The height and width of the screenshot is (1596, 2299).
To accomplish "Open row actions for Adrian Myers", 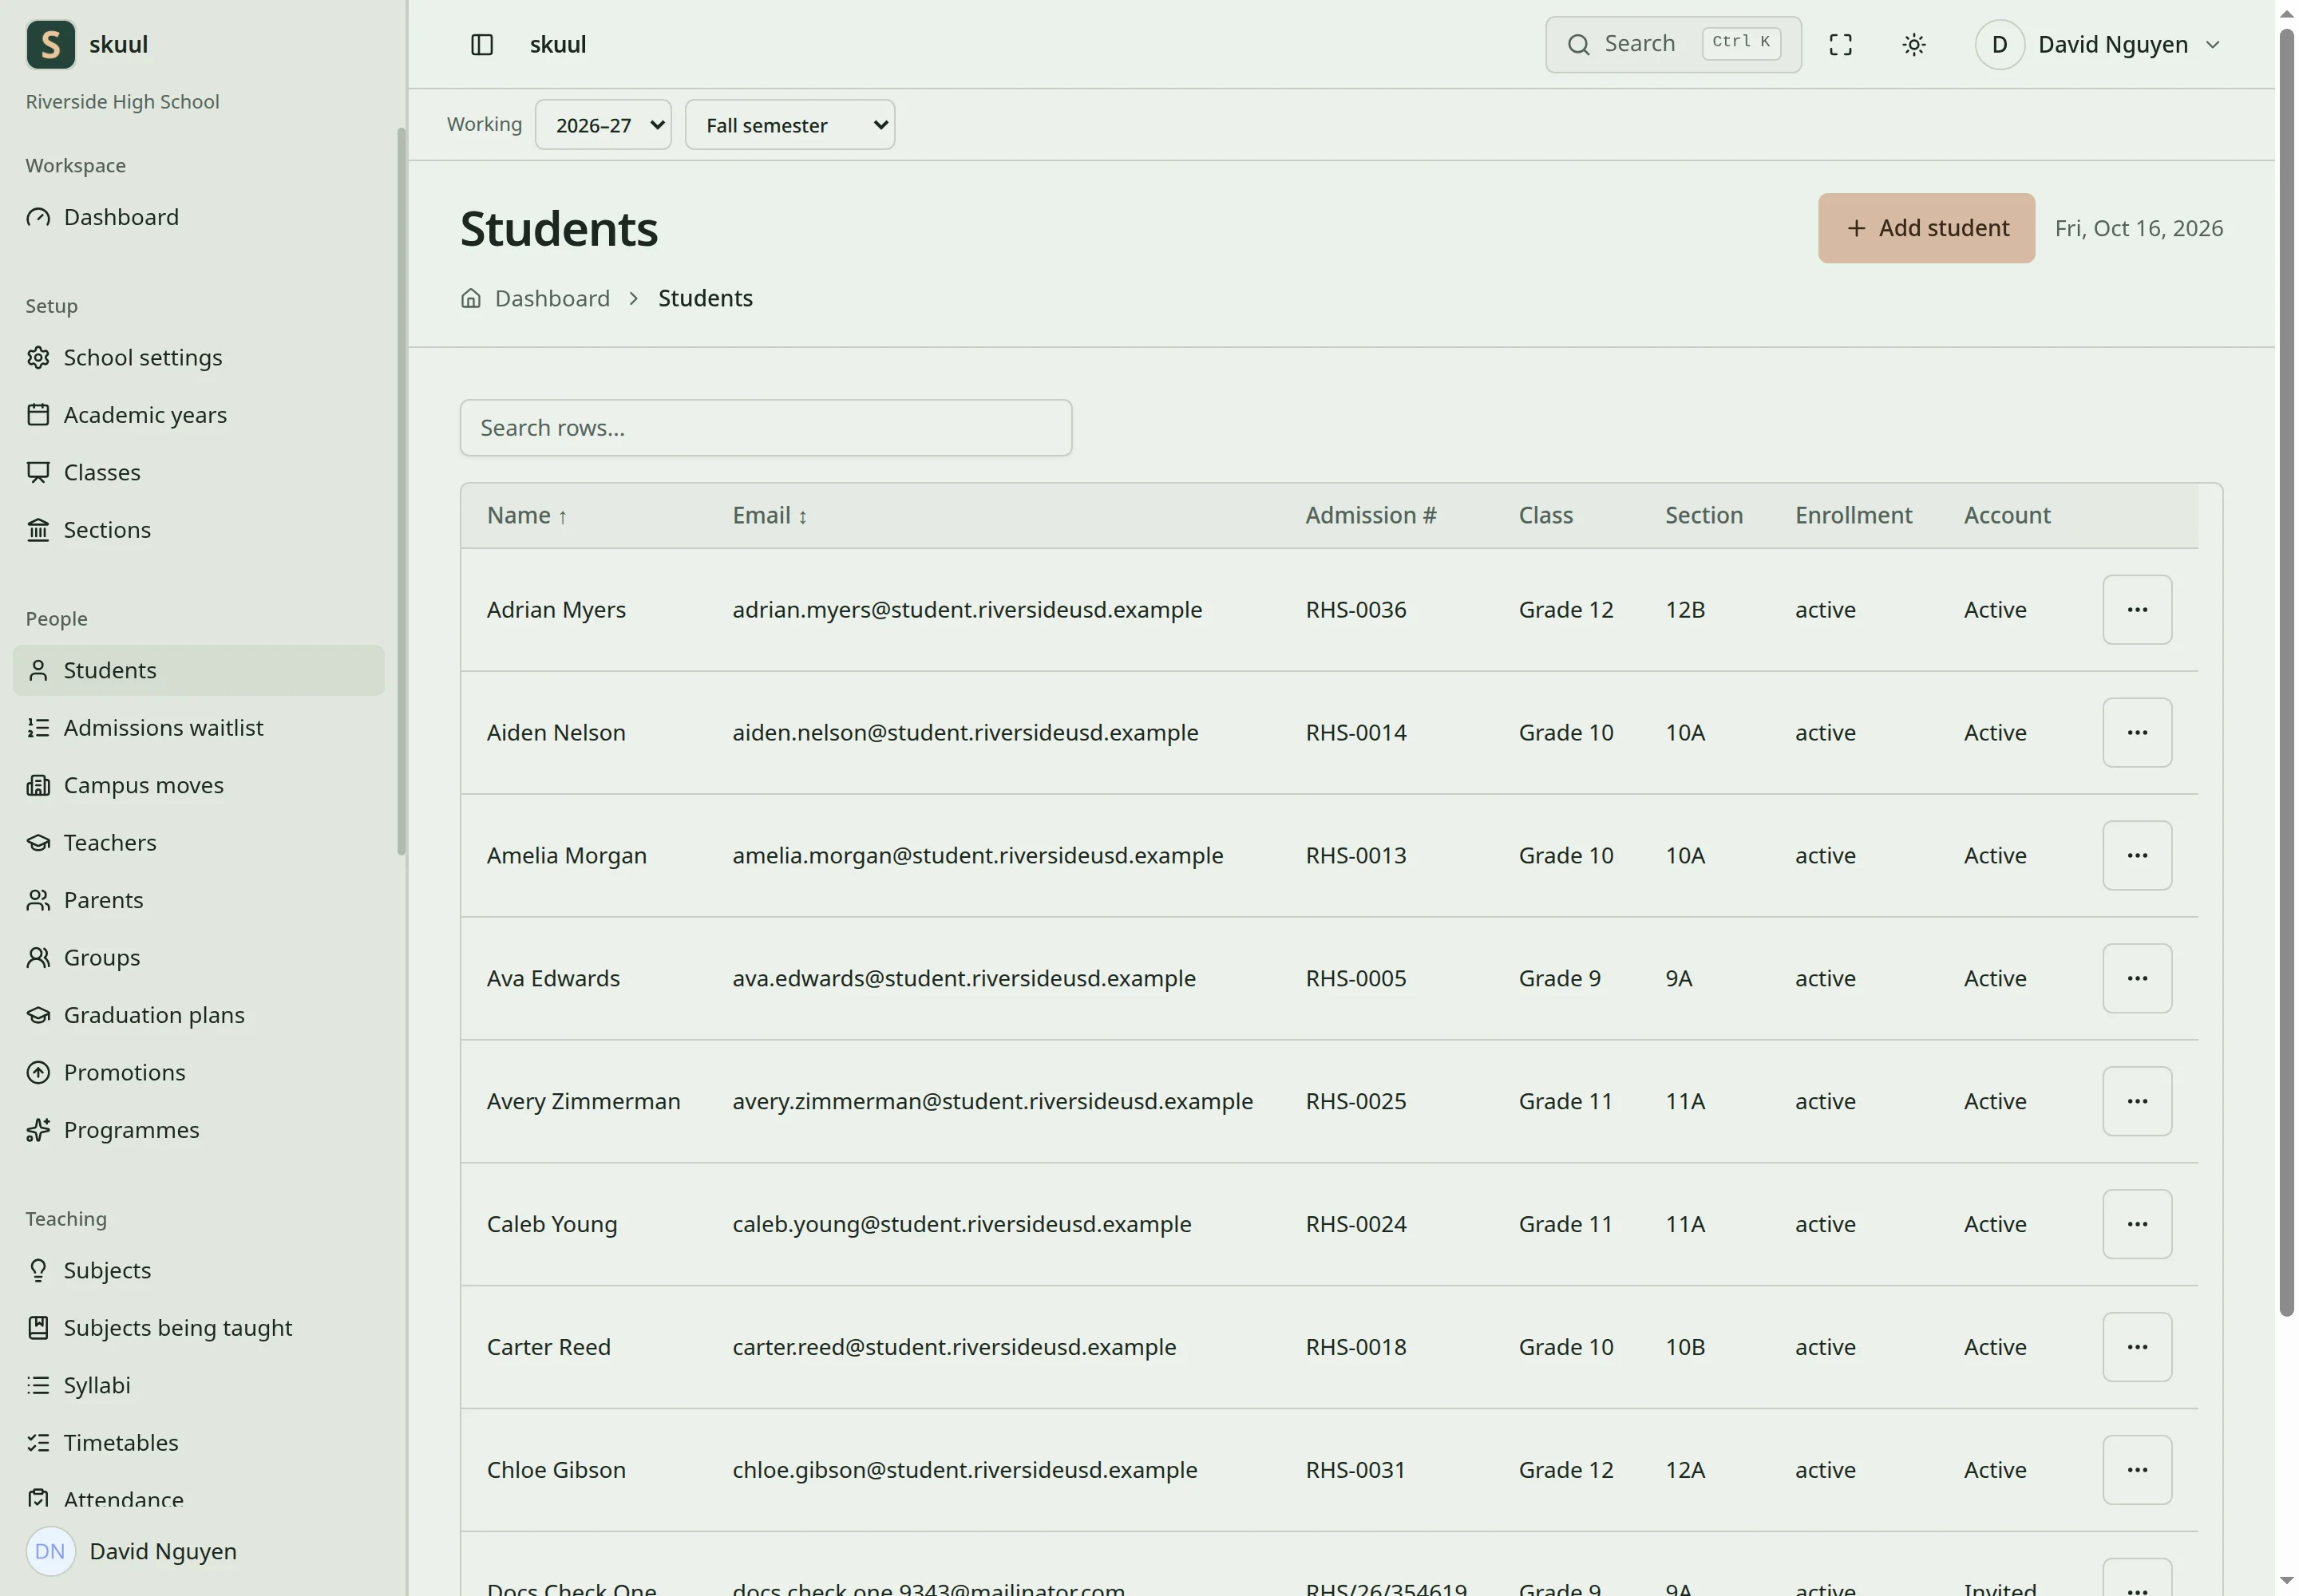I will [x=2136, y=609].
